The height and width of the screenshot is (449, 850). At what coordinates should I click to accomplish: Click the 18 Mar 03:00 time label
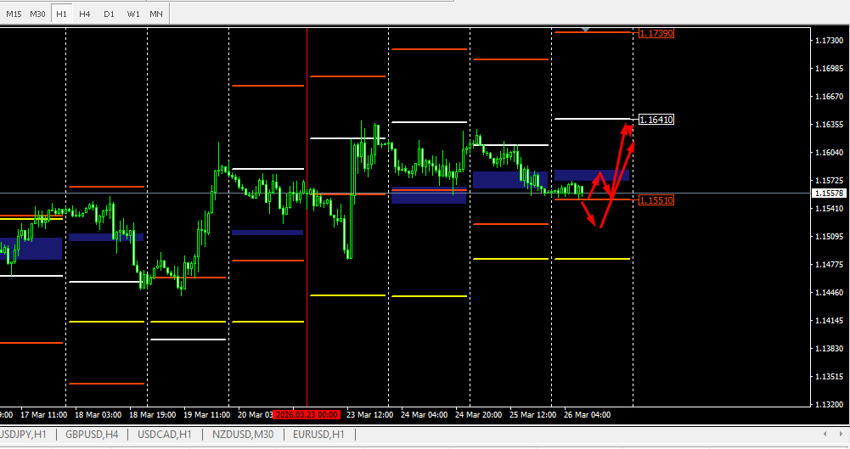pos(99,415)
